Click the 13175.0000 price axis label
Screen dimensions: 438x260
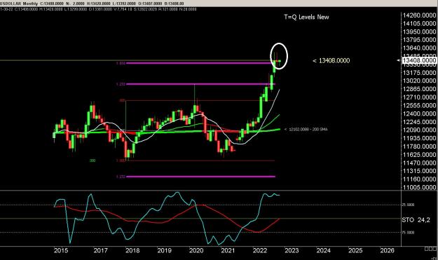pyautogui.click(x=419, y=73)
